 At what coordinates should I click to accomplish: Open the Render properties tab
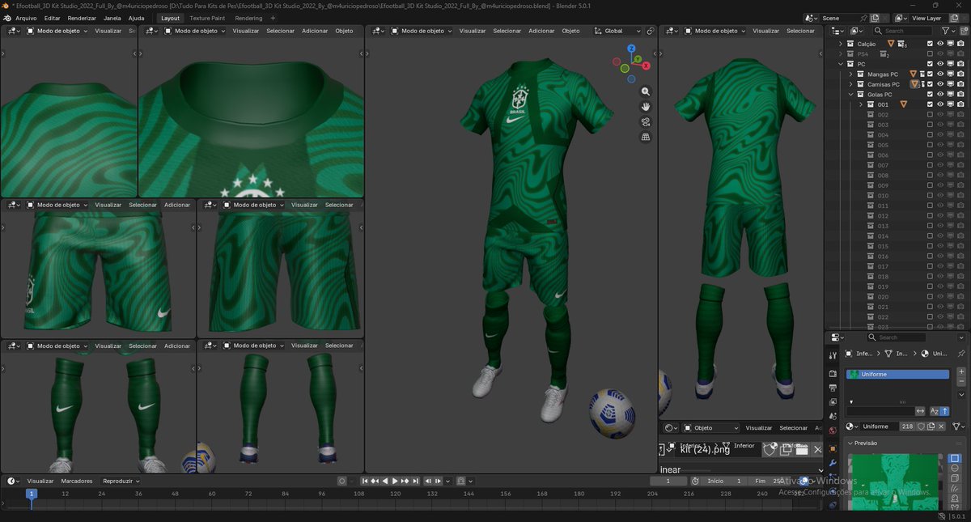click(833, 373)
